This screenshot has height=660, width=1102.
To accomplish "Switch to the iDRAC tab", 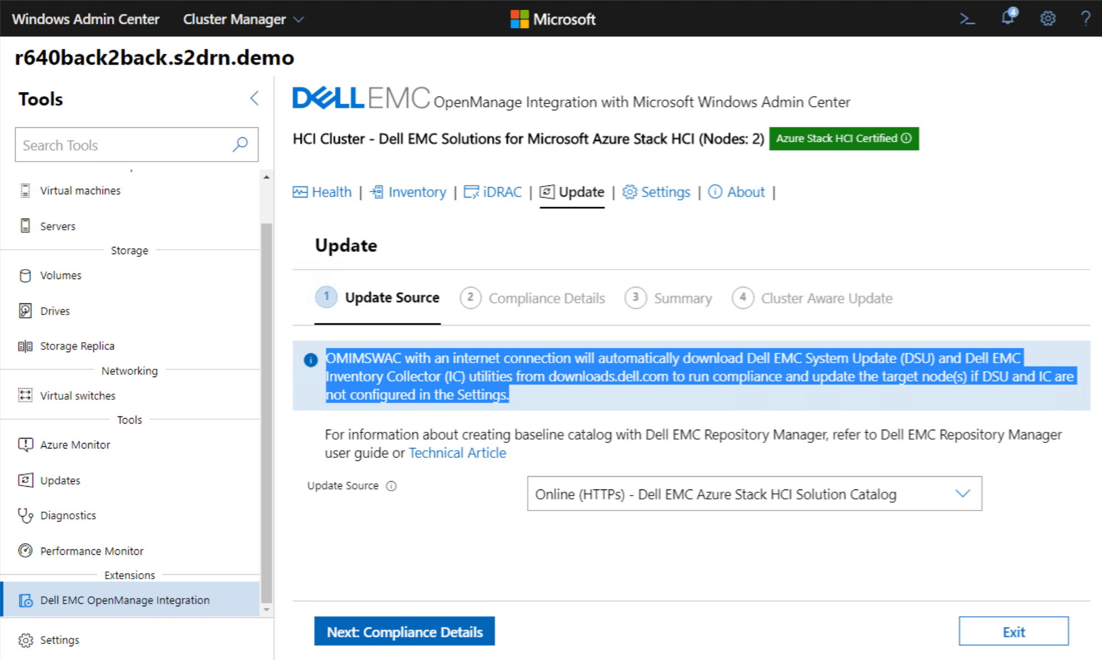I will [x=493, y=192].
